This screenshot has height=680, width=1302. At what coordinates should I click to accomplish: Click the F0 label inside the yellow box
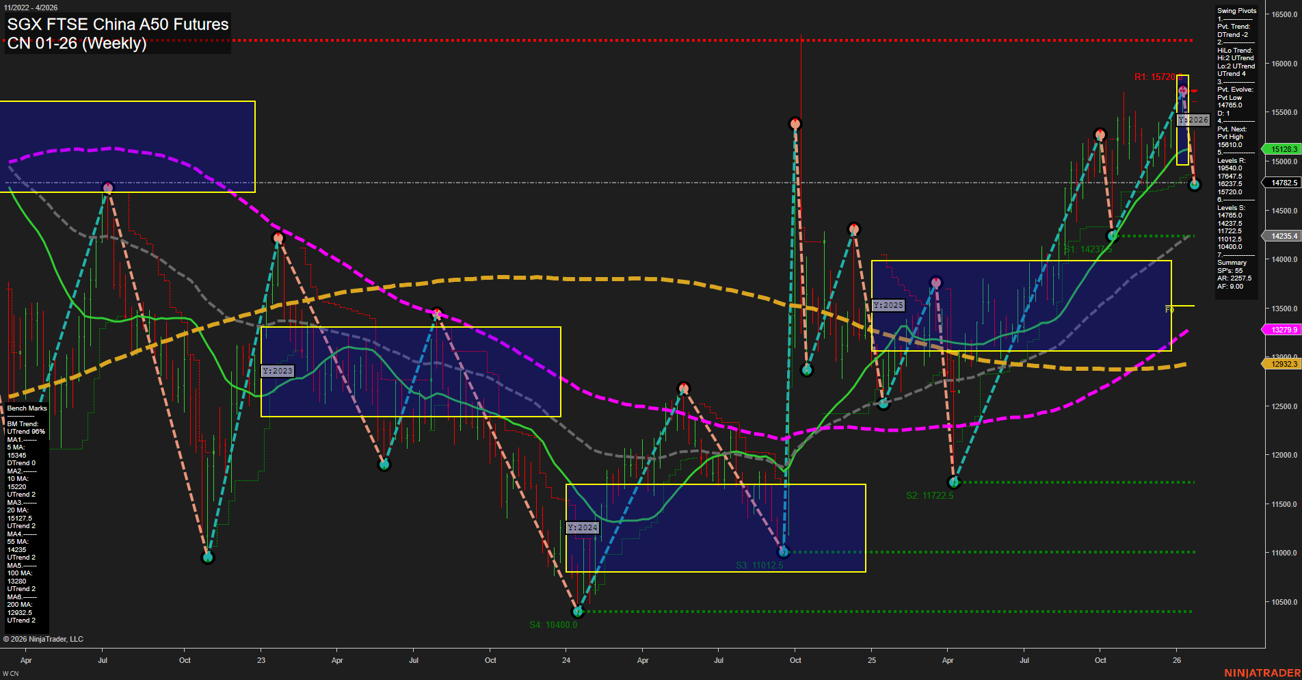pos(1171,309)
